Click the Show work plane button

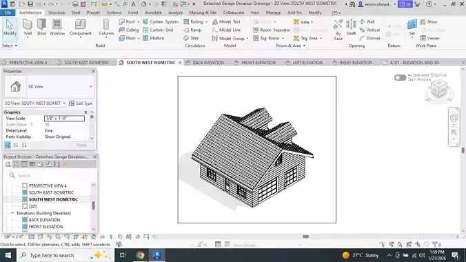point(429,21)
